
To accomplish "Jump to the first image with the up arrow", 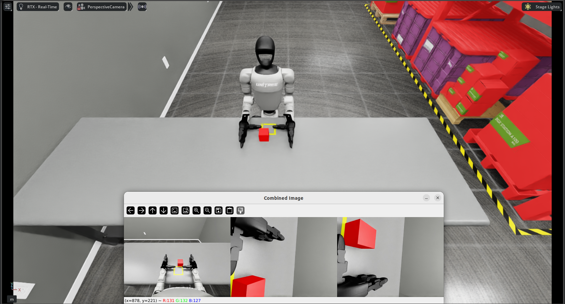I will click(x=152, y=210).
